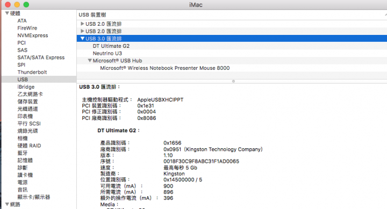Click the AppleUSBXHCIPPT driver value
The image size is (387, 209).
click(x=160, y=100)
